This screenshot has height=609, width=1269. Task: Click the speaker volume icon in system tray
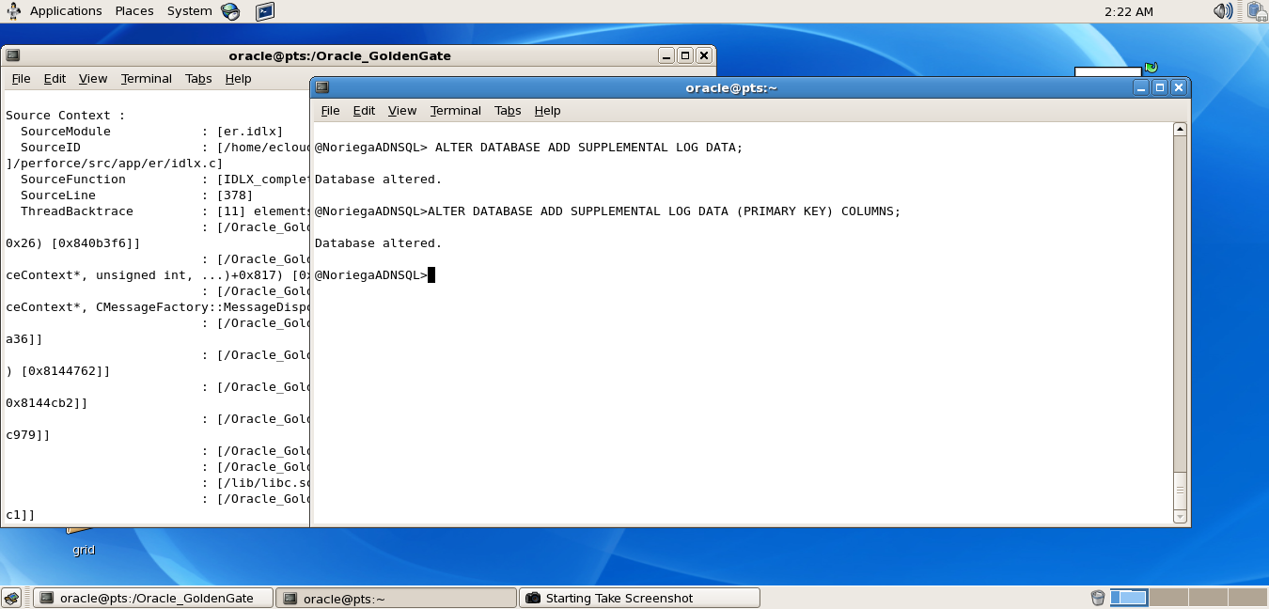point(1221,10)
